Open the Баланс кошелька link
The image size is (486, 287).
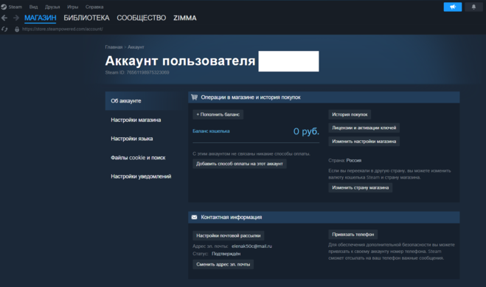pos(211,131)
